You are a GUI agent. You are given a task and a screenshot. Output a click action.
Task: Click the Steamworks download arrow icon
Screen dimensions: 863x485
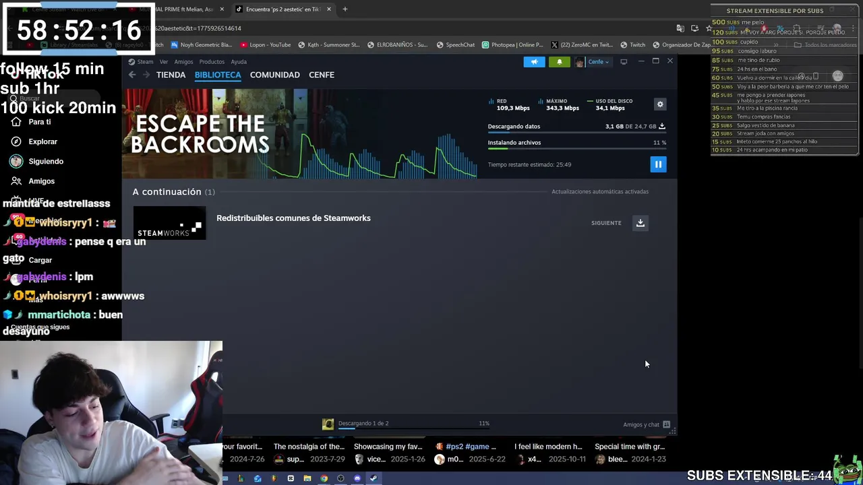pyautogui.click(x=641, y=223)
